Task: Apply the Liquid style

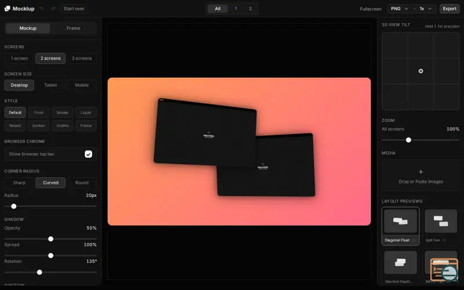Action: (86, 113)
